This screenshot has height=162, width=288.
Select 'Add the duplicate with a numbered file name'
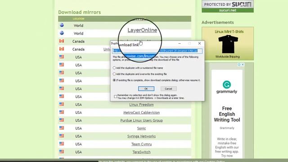pos(114,68)
